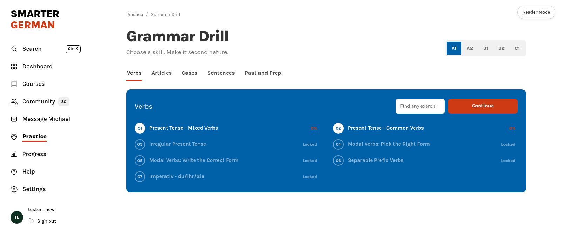Viewport: 561px width, 237px height.
Task: Click the Settings gear icon
Action: pyautogui.click(x=14, y=189)
